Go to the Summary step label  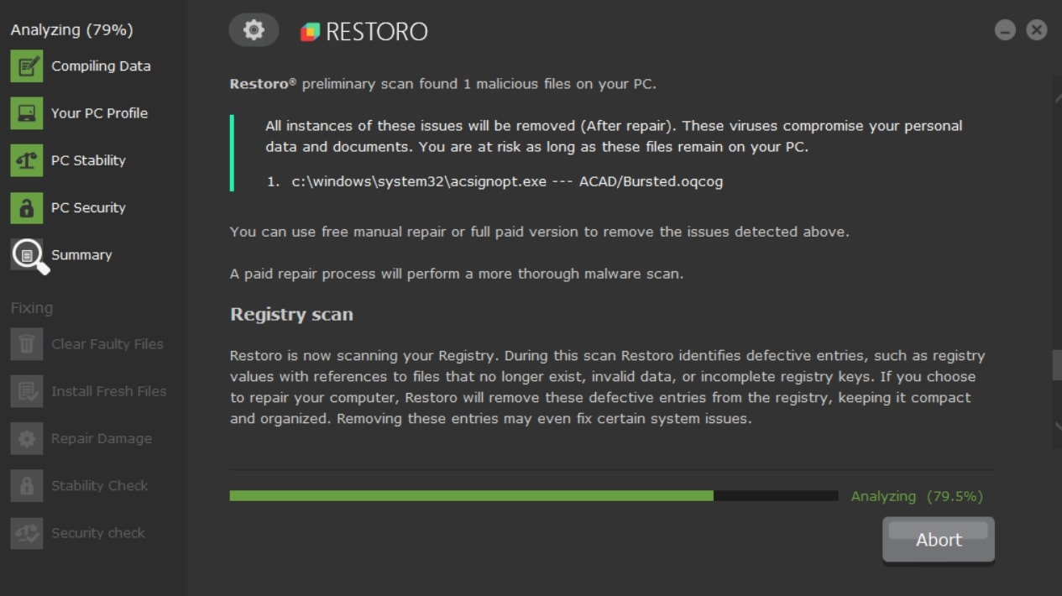81,255
